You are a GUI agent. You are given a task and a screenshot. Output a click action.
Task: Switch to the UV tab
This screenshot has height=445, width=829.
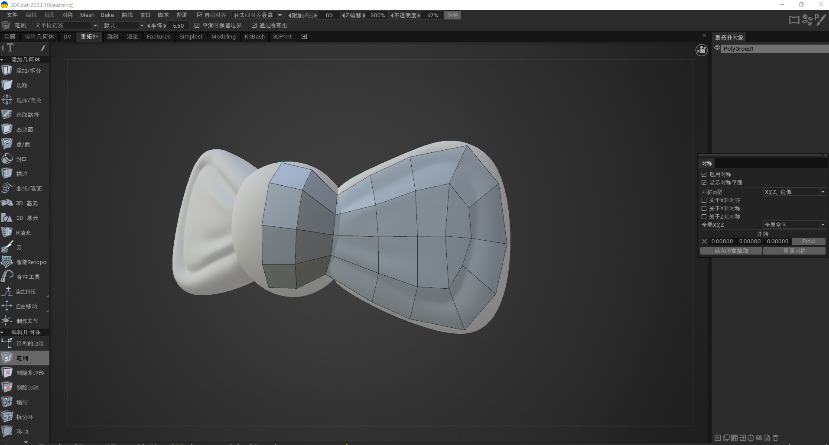coord(67,37)
